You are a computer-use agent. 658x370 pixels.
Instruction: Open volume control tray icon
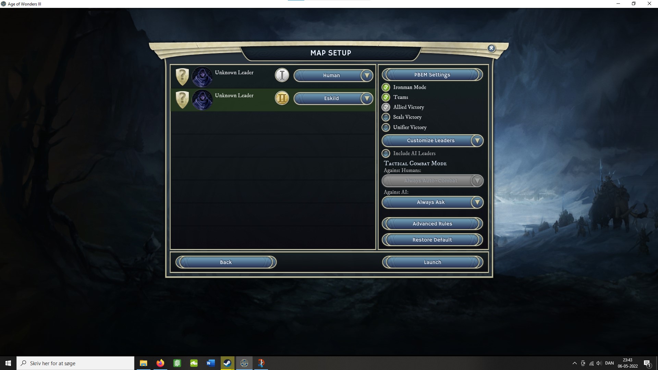599,363
